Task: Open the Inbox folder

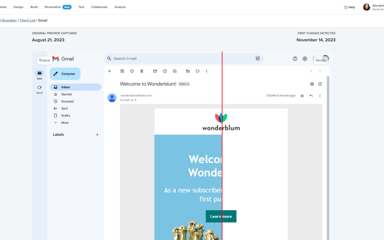Action: (x=75, y=87)
